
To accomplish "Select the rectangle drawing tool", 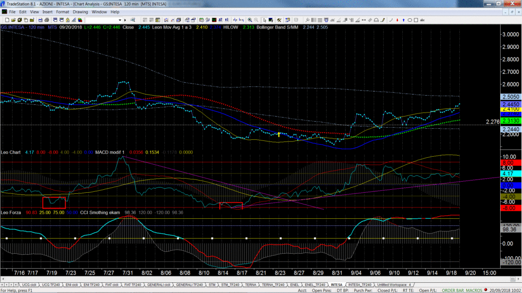I will (416, 20).
